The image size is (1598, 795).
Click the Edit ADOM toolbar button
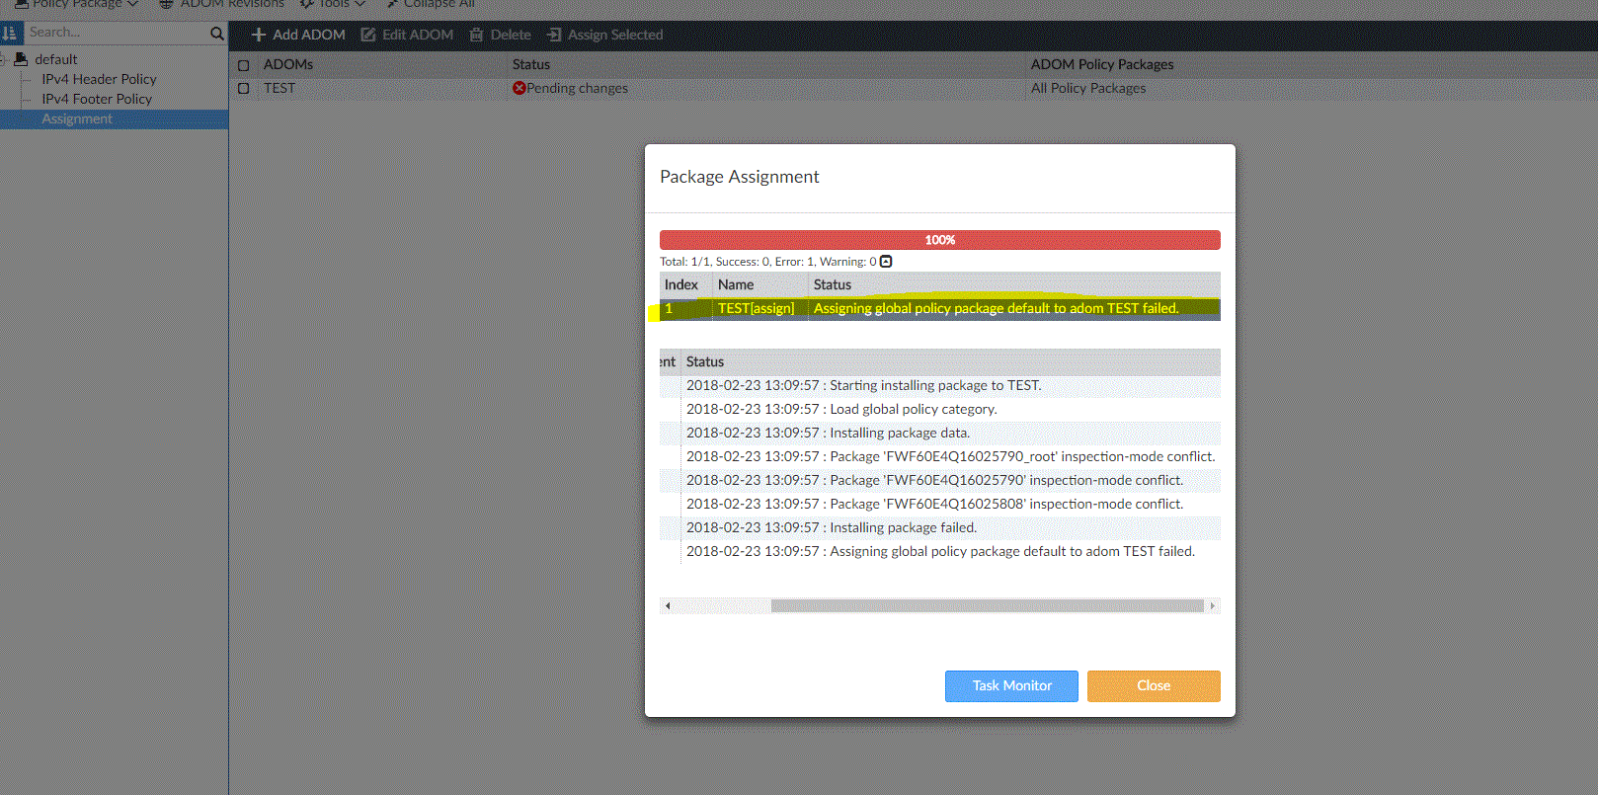[407, 35]
